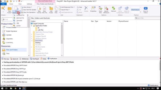The image size is (161, 90).
Task: Select the Desktop folder in the tree
Action: (38, 43)
